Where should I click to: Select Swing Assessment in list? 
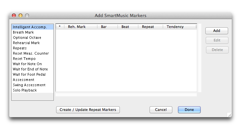pyautogui.click(x=32, y=85)
